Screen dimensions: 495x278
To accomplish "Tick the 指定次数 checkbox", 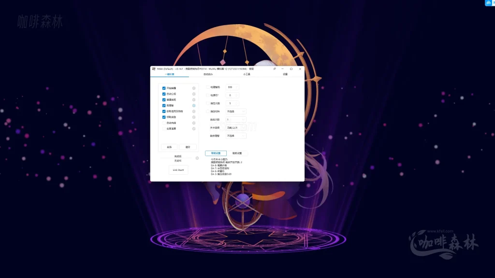I will 208,103.
